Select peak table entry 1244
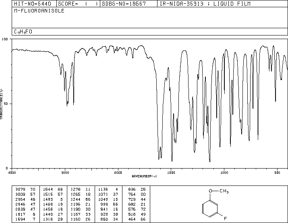The height and width of the screenshot is (223, 288). point(81,199)
